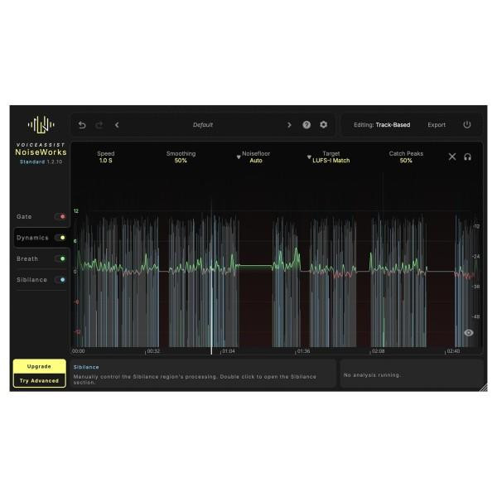Toggle the Breath switch
The width and height of the screenshot is (497, 497).
point(60,258)
